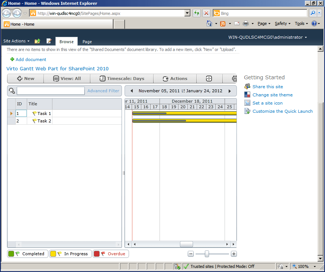Click the In Progress legend item
Screen dimensions: 325x272
(71, 254)
